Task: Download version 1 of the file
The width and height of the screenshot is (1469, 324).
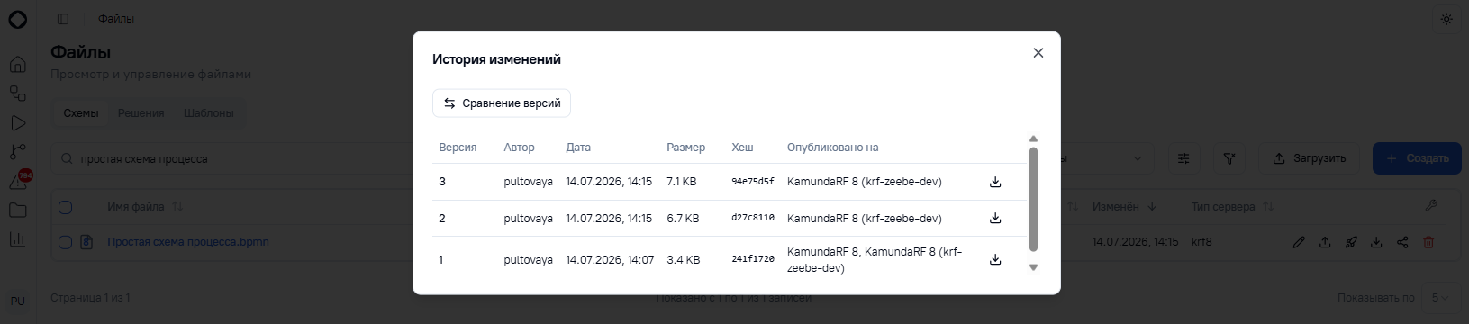Action: pyautogui.click(x=995, y=259)
